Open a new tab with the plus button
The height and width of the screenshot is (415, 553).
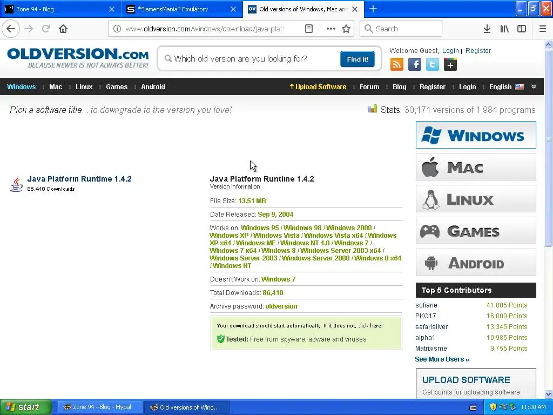(x=373, y=9)
